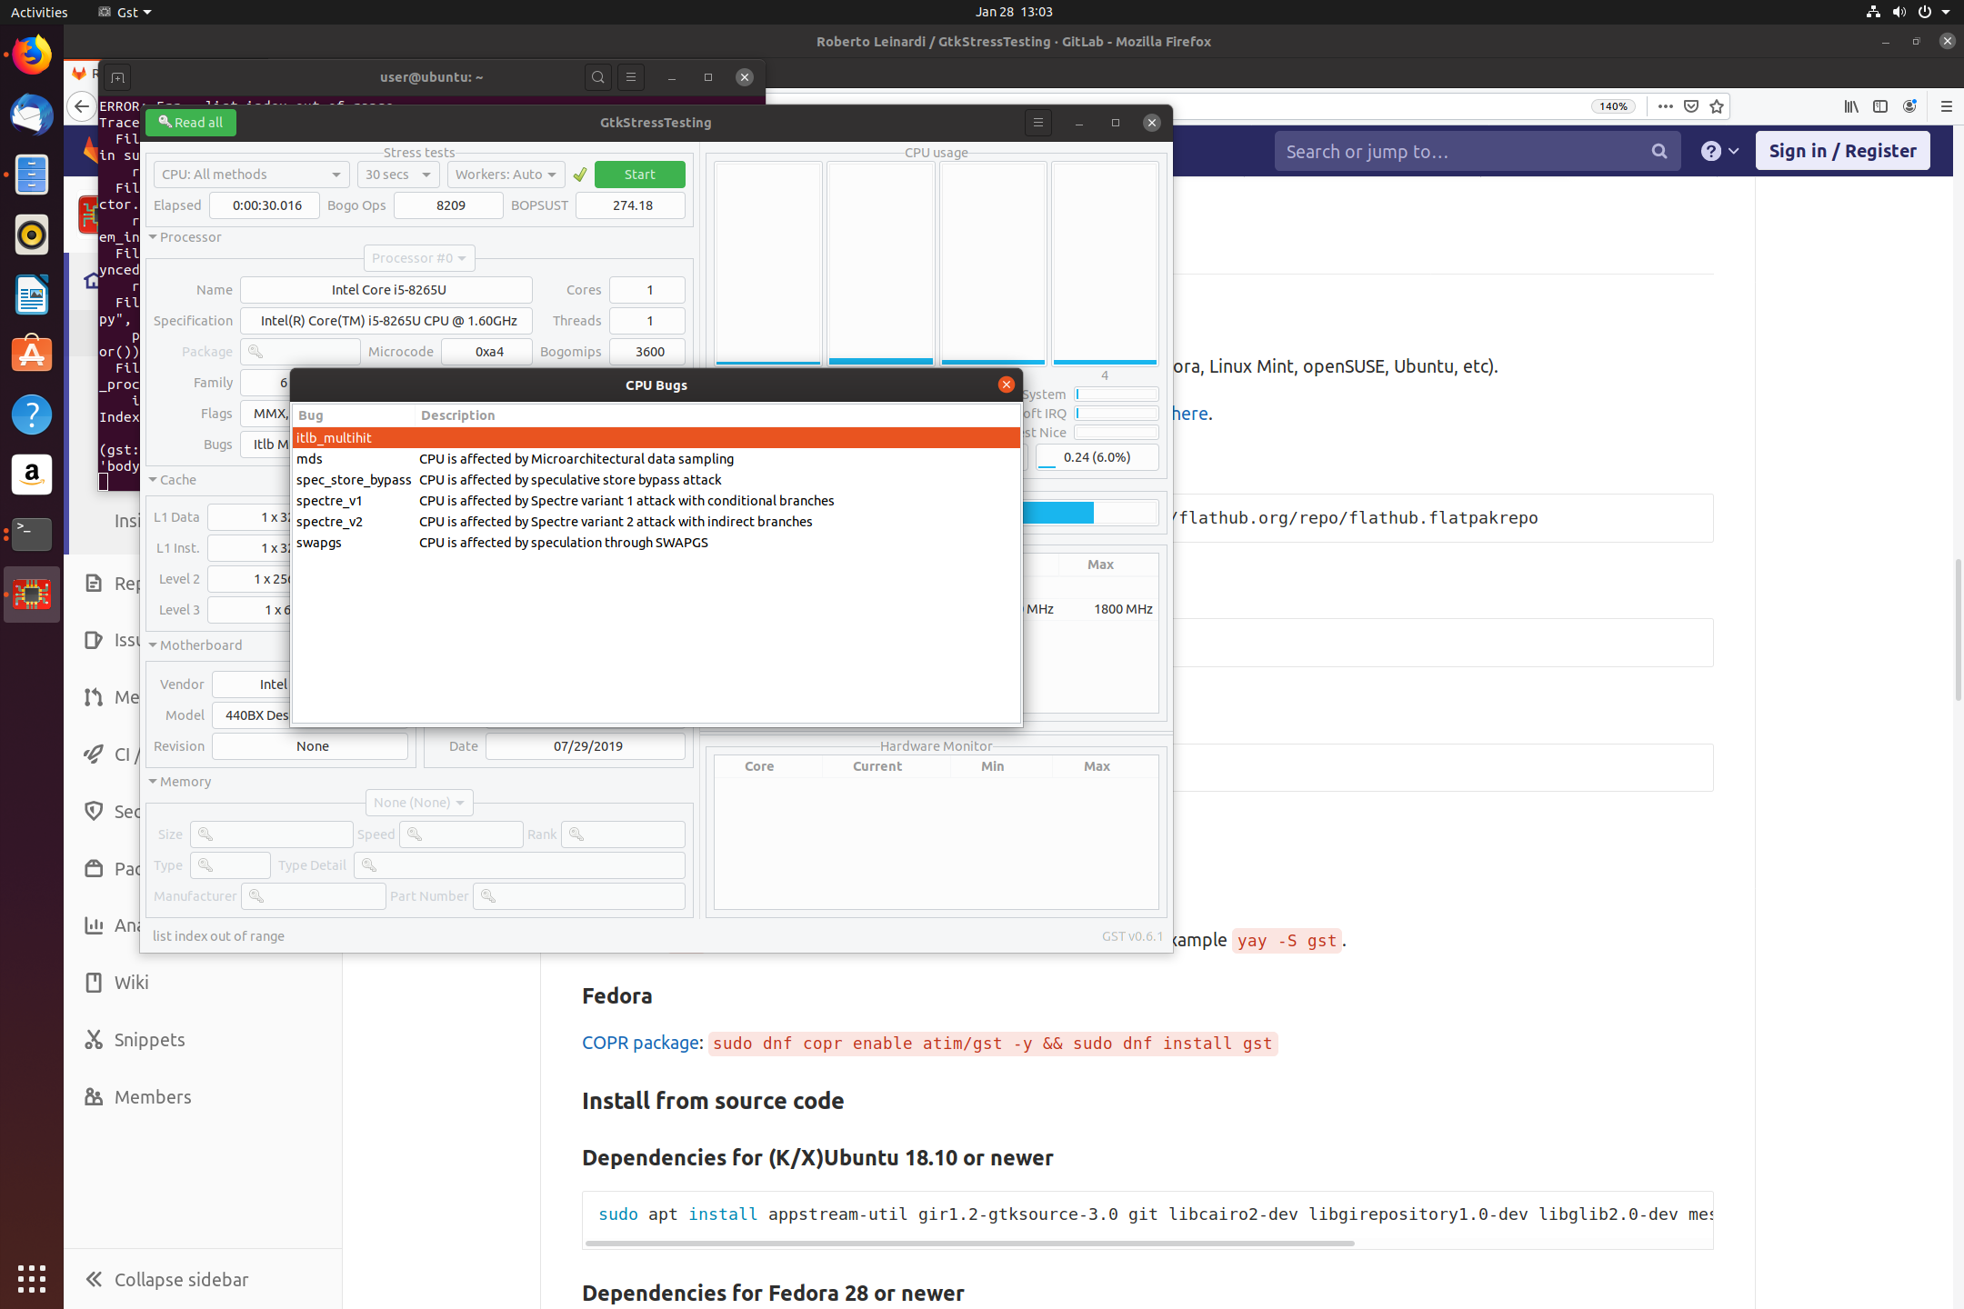
Task: Open the CPU: All methods dropdown
Action: tap(251, 175)
